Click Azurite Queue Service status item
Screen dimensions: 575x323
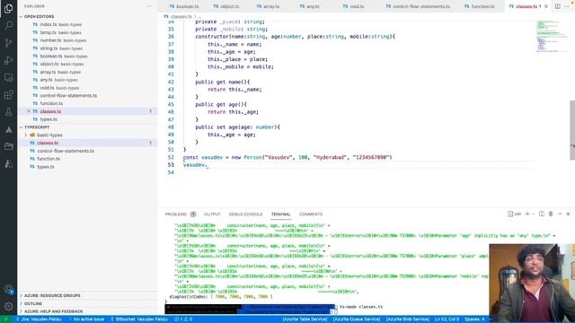357,319
